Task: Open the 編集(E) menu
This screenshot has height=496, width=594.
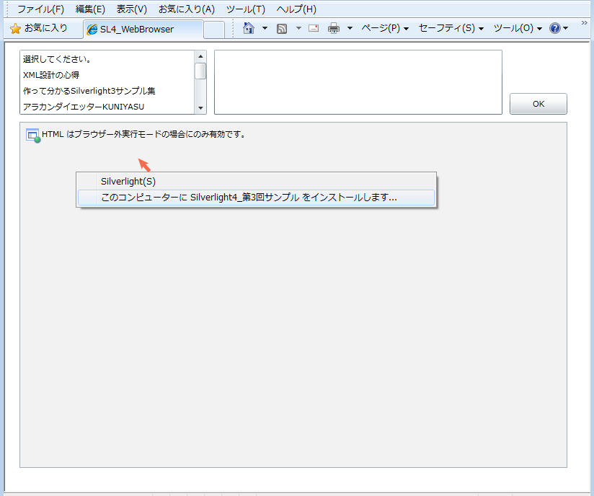Action: pyautogui.click(x=90, y=9)
